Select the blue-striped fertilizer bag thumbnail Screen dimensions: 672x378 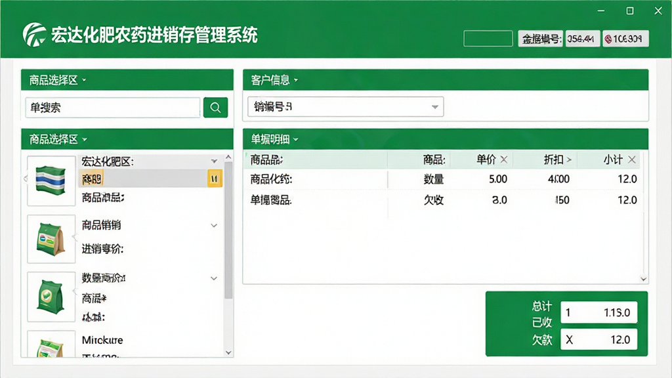click(x=51, y=181)
